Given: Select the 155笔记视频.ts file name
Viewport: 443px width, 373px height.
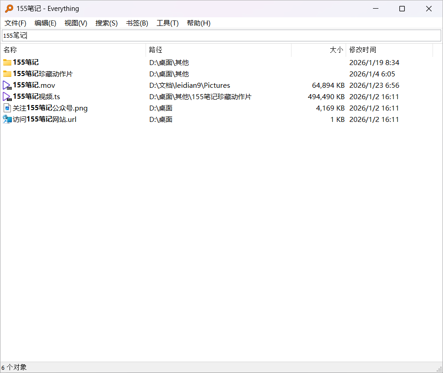Looking at the screenshot, I should click(x=36, y=96).
